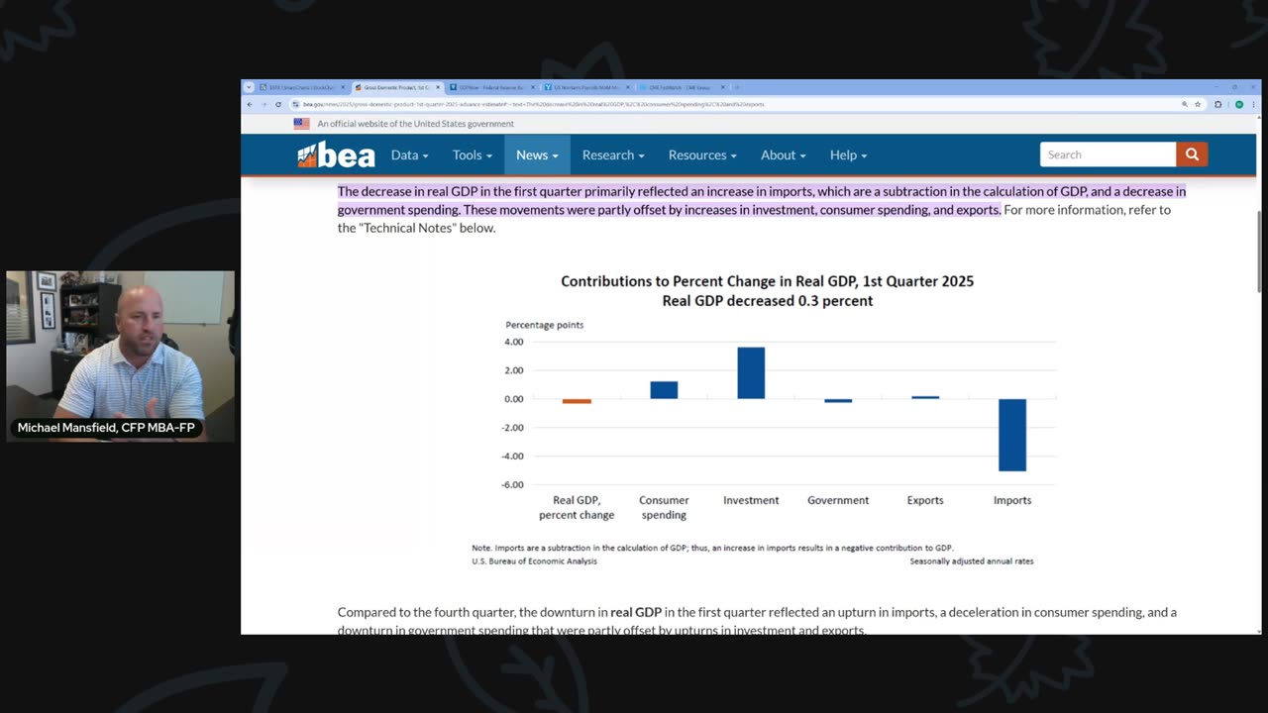Click the Imports bar in chart

1012,435
